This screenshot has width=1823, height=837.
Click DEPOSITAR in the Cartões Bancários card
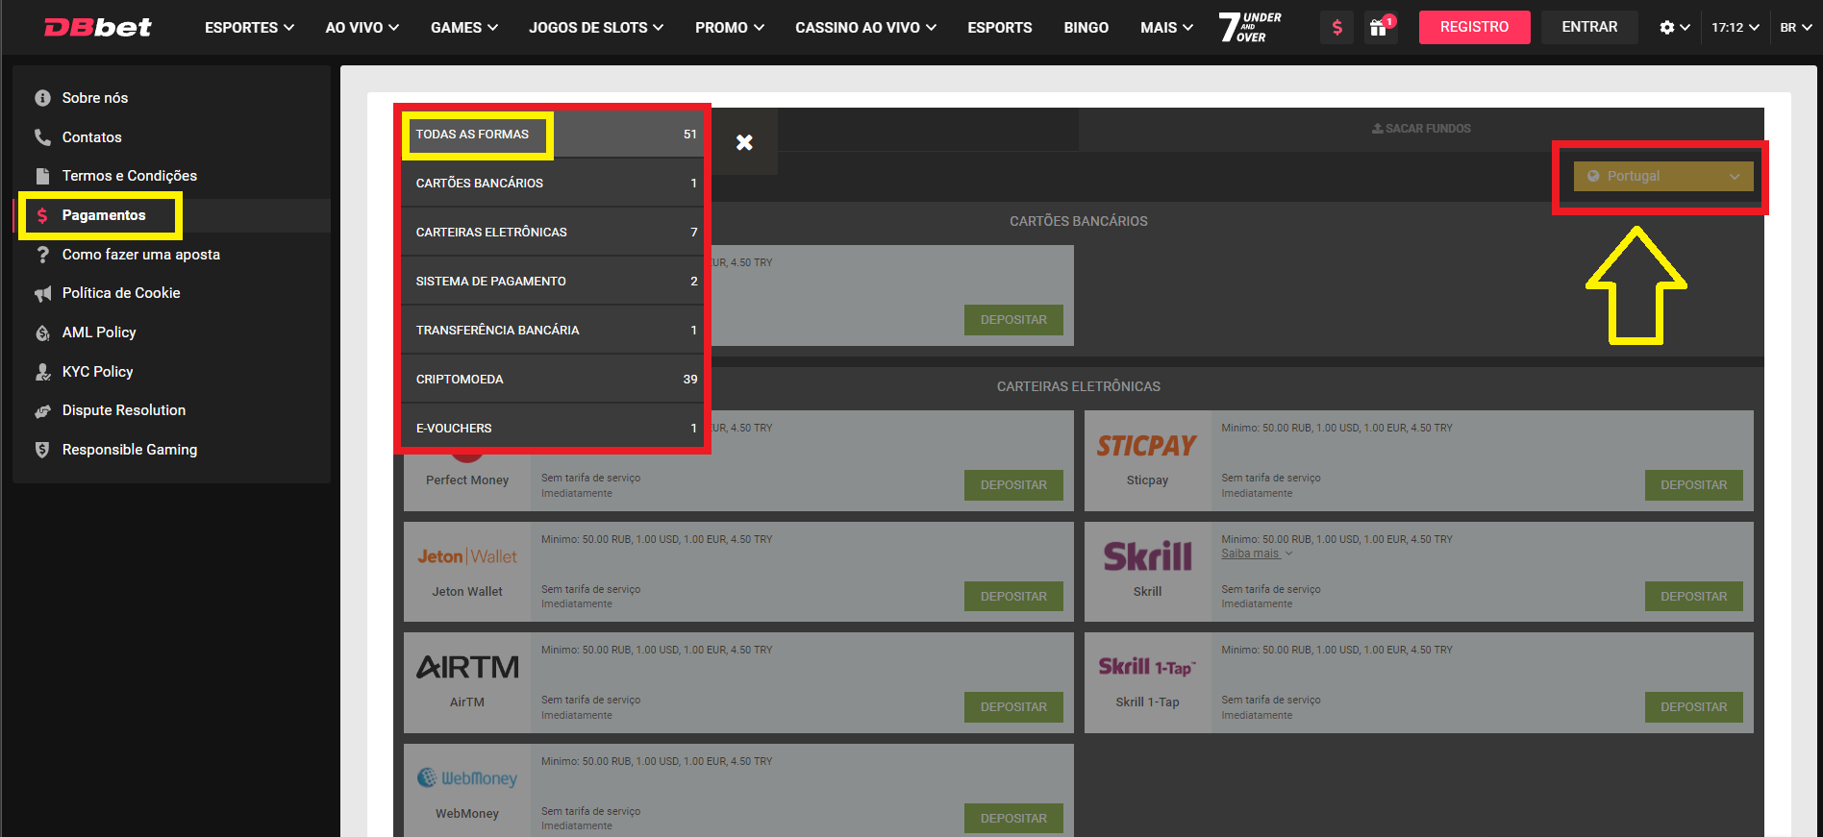click(1013, 320)
